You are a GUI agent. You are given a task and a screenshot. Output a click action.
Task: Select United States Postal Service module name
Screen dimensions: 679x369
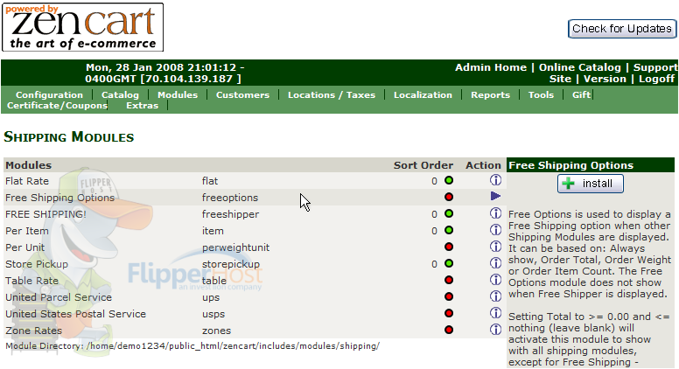coord(75,314)
